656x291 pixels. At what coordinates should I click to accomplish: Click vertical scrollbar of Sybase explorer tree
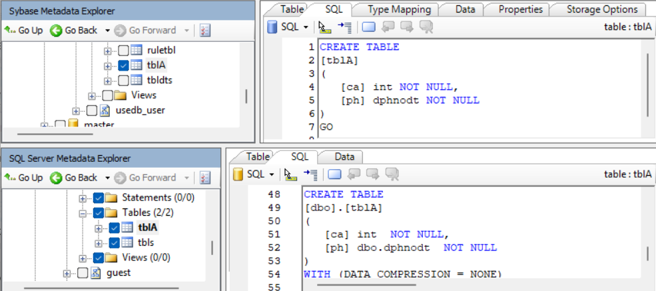coord(246,96)
